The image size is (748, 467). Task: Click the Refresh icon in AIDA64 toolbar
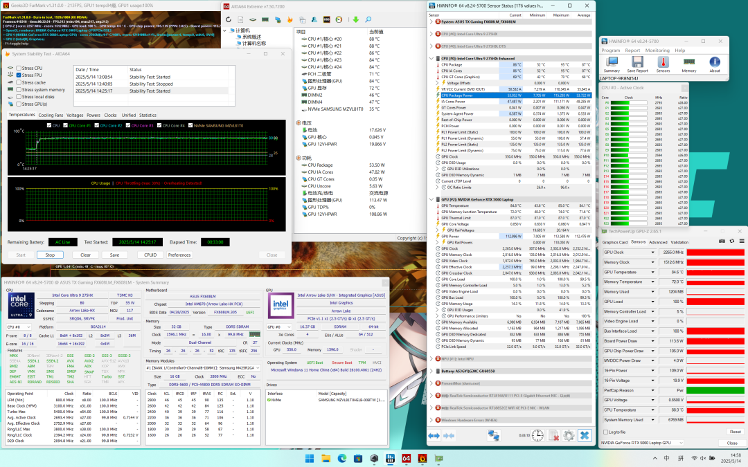click(x=229, y=19)
